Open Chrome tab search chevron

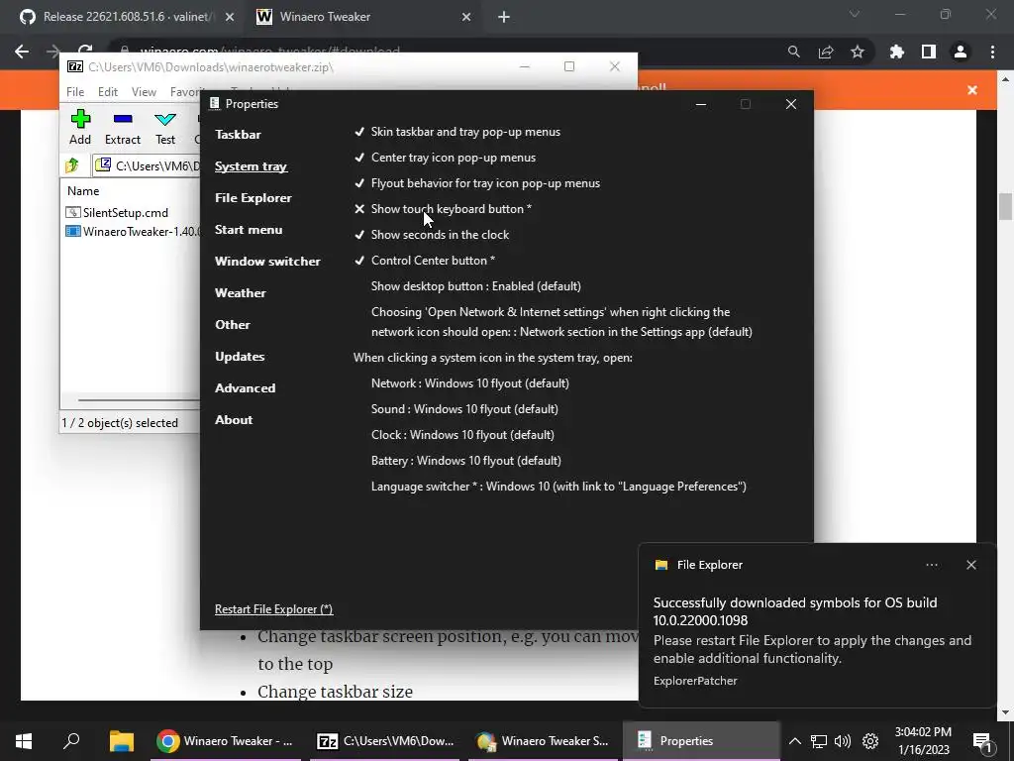pyautogui.click(x=855, y=14)
